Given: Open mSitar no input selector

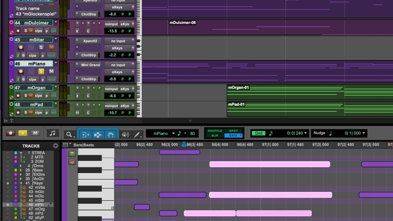Looking at the screenshot, I should click(x=119, y=41).
